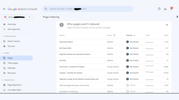Click the Reason column header
Screen dimensions: 179x100
click(x=62, y=35)
